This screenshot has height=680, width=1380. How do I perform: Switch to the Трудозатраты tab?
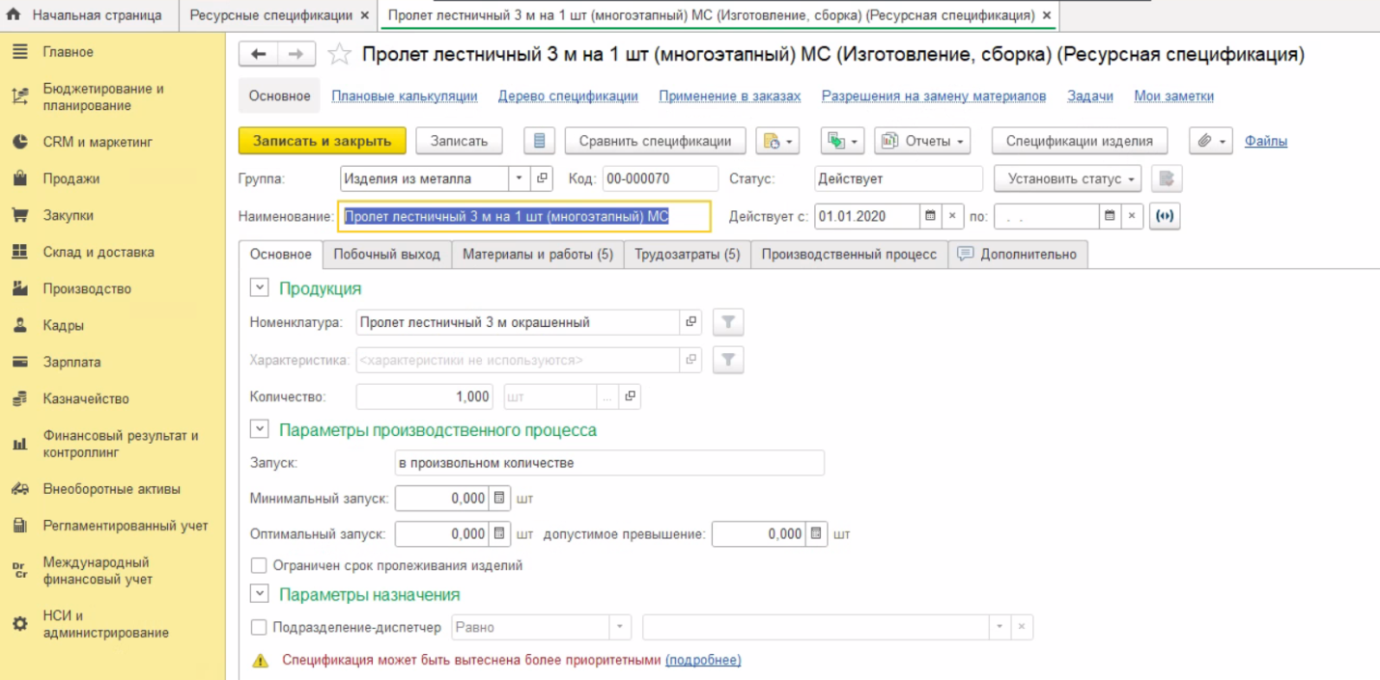click(687, 255)
